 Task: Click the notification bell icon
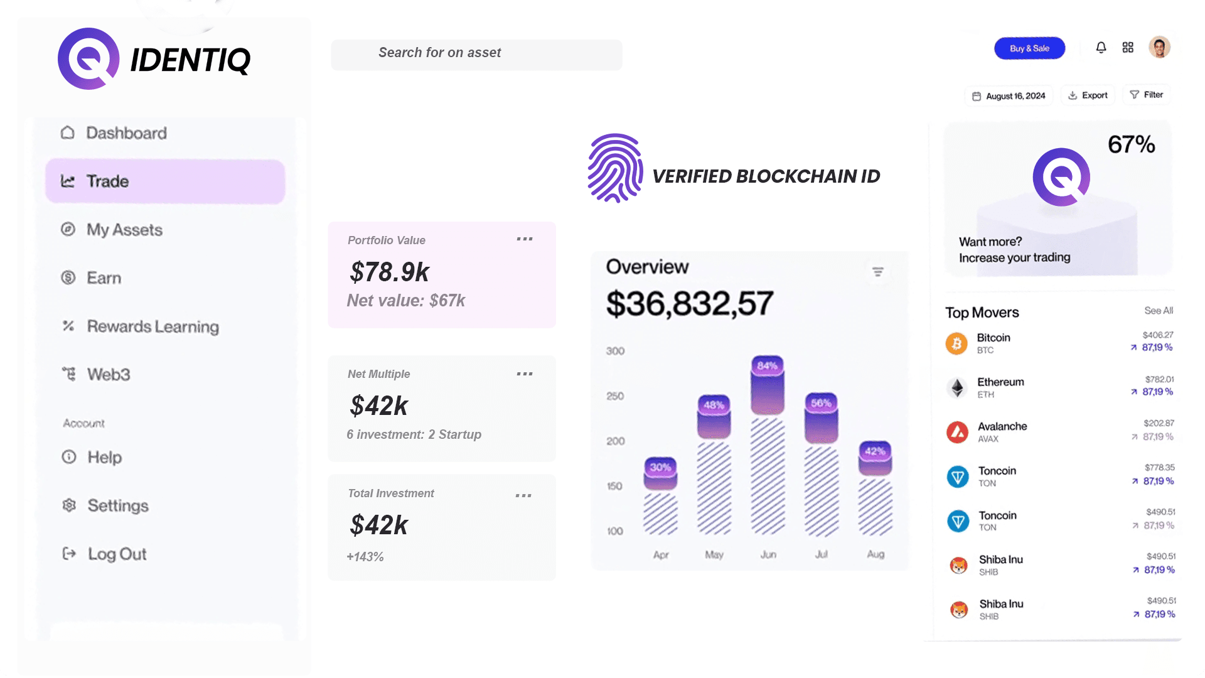pyautogui.click(x=1101, y=48)
